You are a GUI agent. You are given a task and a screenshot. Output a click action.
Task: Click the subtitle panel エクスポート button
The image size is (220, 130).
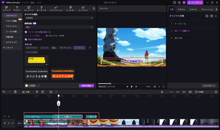pos(209,86)
